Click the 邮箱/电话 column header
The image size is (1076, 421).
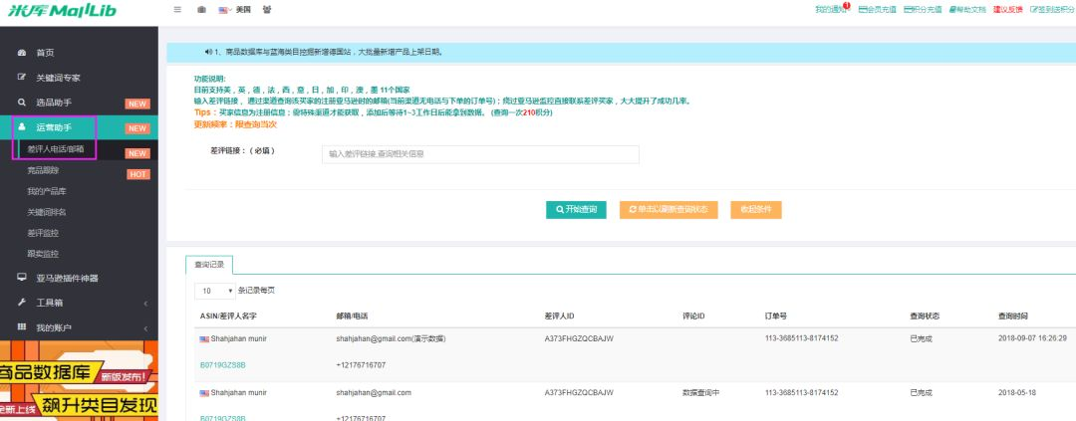coord(352,316)
